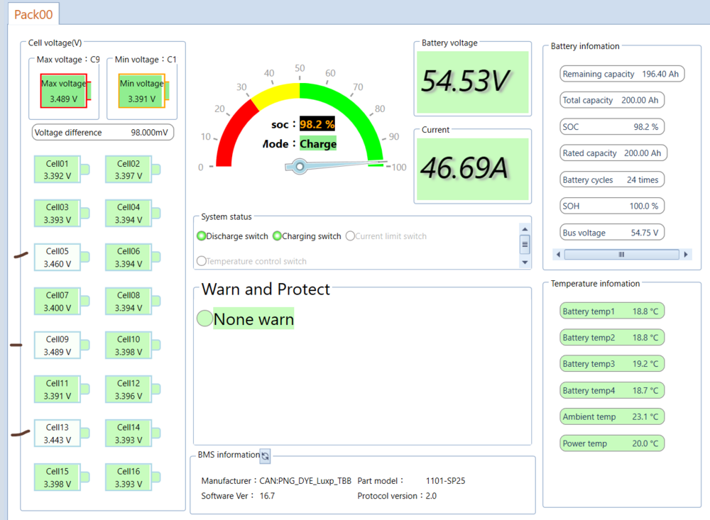Enable the Current limit switch
Screen dimensions: 710x520
pyautogui.click(x=350, y=236)
